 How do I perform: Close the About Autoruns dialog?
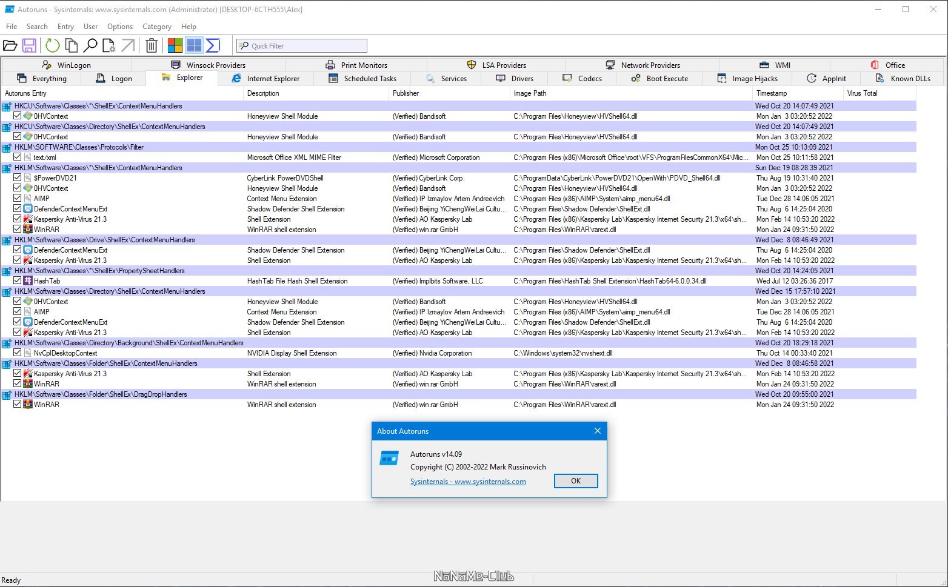[x=598, y=431]
